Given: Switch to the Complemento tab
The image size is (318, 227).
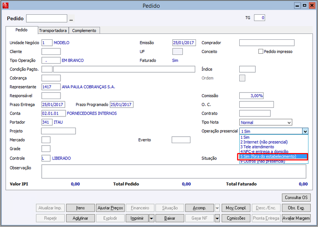Looking at the screenshot, I should tap(84, 31).
